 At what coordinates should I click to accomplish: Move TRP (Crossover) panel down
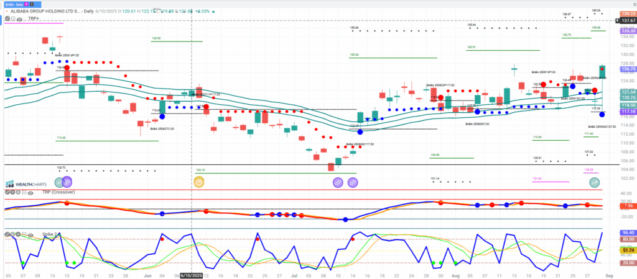point(12,192)
